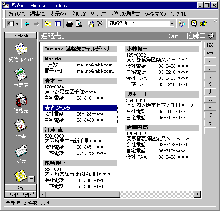Jump to ヤ index tab
The height and width of the screenshot is (211, 220).
click(x=210, y=115)
